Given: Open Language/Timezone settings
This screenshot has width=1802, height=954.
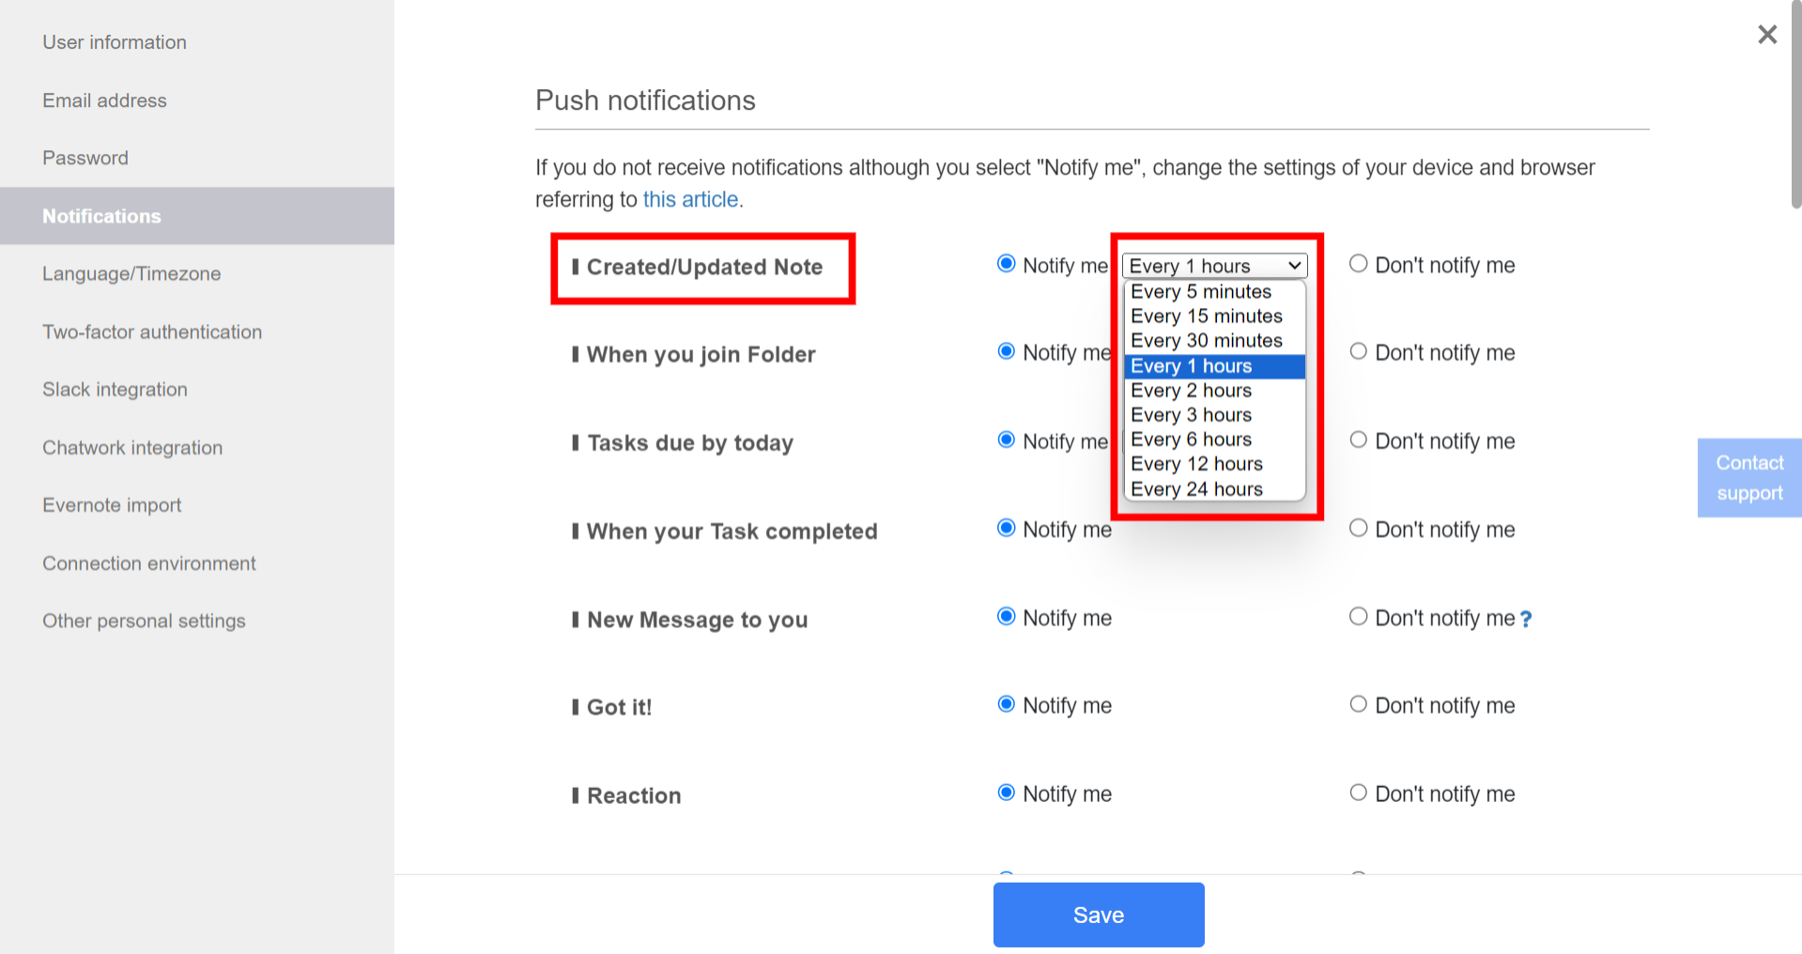Looking at the screenshot, I should (131, 273).
